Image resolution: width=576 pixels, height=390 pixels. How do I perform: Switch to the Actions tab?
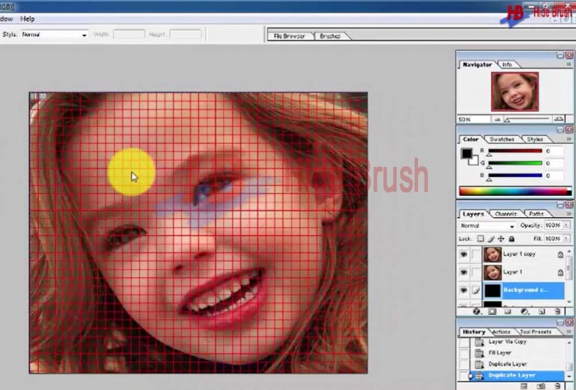coord(501,332)
